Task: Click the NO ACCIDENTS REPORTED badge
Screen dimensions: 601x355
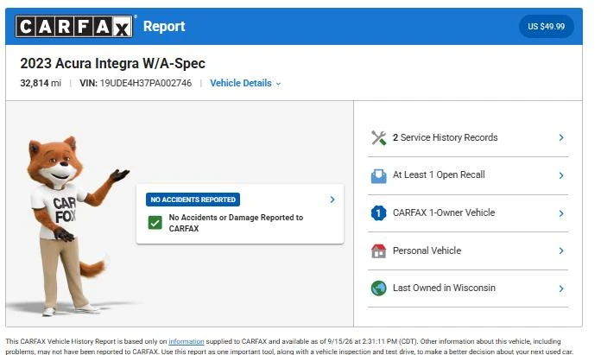Action: click(x=193, y=200)
